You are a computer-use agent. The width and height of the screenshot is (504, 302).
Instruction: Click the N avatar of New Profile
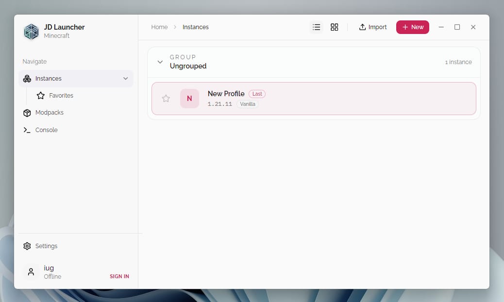click(x=189, y=98)
